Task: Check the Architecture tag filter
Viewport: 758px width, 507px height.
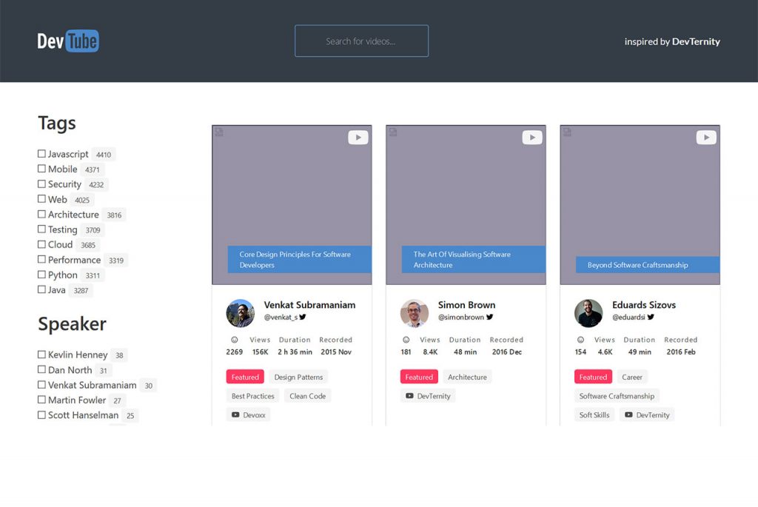Action: point(42,215)
